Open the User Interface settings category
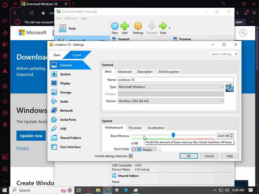Viewport: 259px width, 194px height. 70,147
